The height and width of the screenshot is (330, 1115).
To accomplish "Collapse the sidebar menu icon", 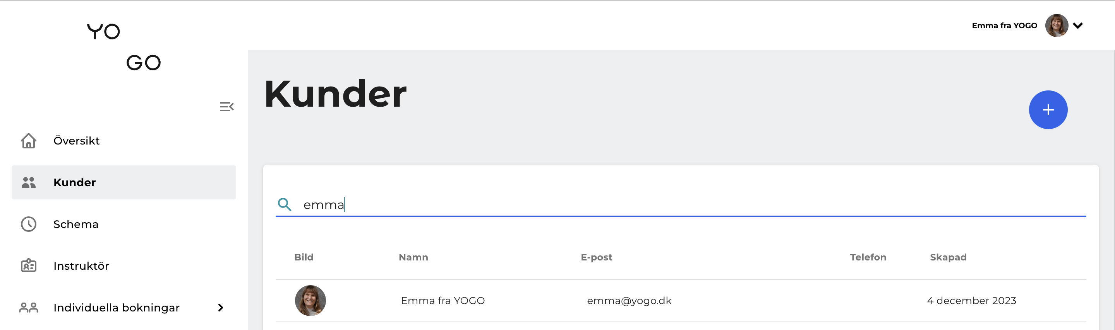I will click(226, 107).
